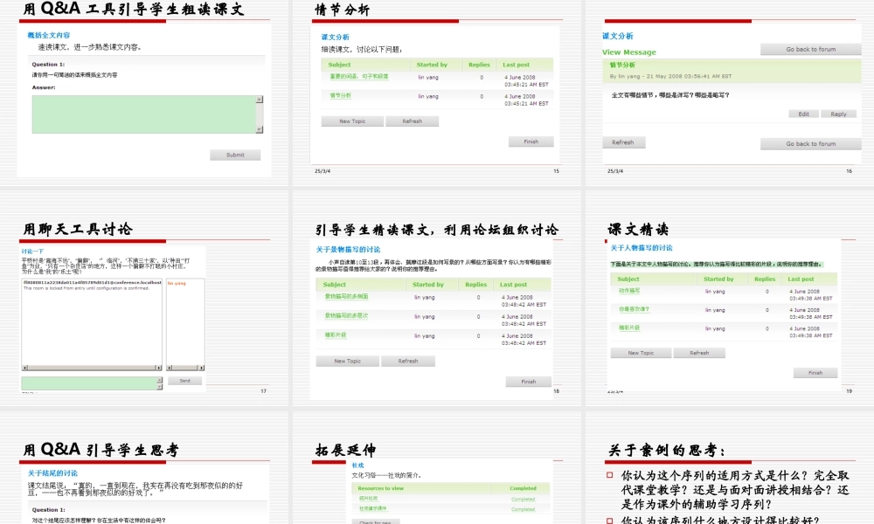Image resolution: width=874 pixels, height=524 pixels.
Task: Click the 课文分析 heading on 情节分析 slide
Action: pos(335,37)
